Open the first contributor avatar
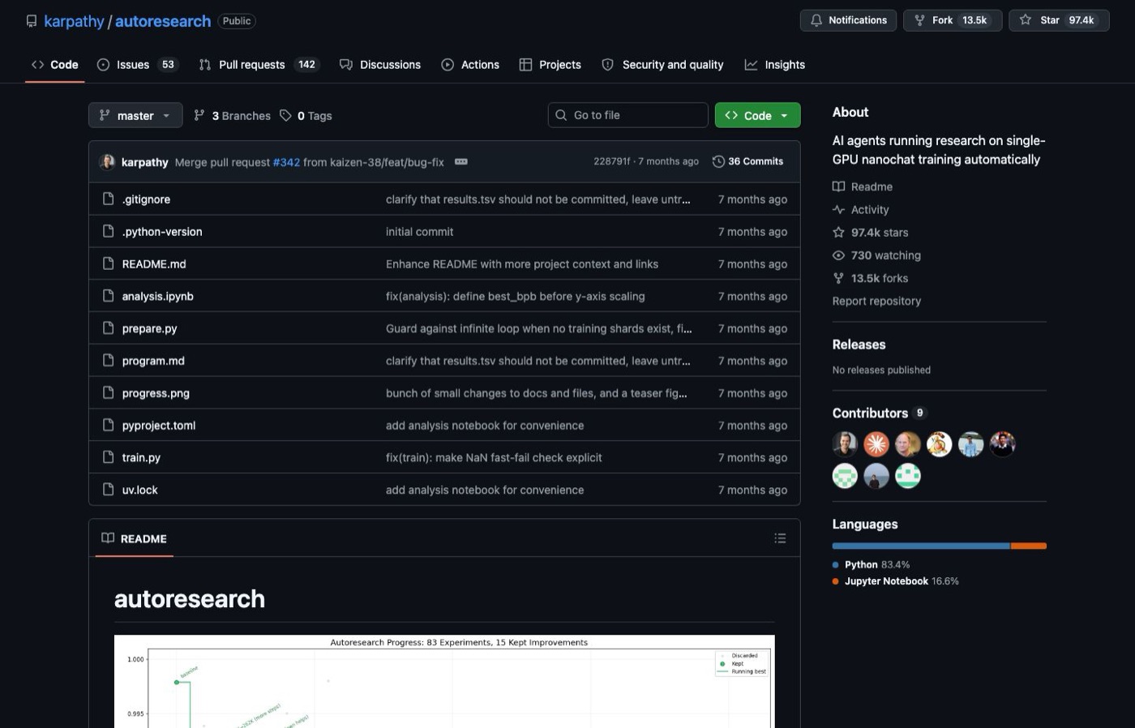This screenshot has height=728, width=1135. click(845, 444)
